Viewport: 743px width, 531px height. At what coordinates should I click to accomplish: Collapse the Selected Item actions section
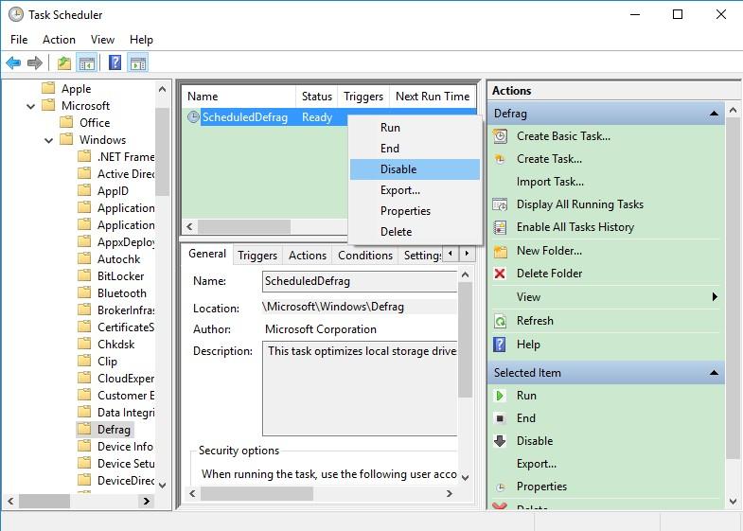714,373
